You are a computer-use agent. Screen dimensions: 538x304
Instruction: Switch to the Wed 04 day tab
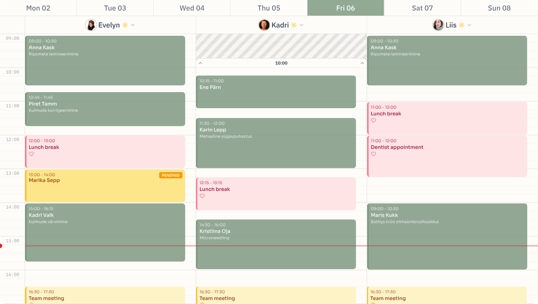click(192, 8)
